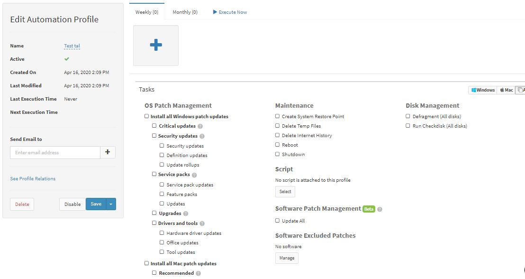
Task: Click help icon beside Service packs
Action: coord(194,175)
